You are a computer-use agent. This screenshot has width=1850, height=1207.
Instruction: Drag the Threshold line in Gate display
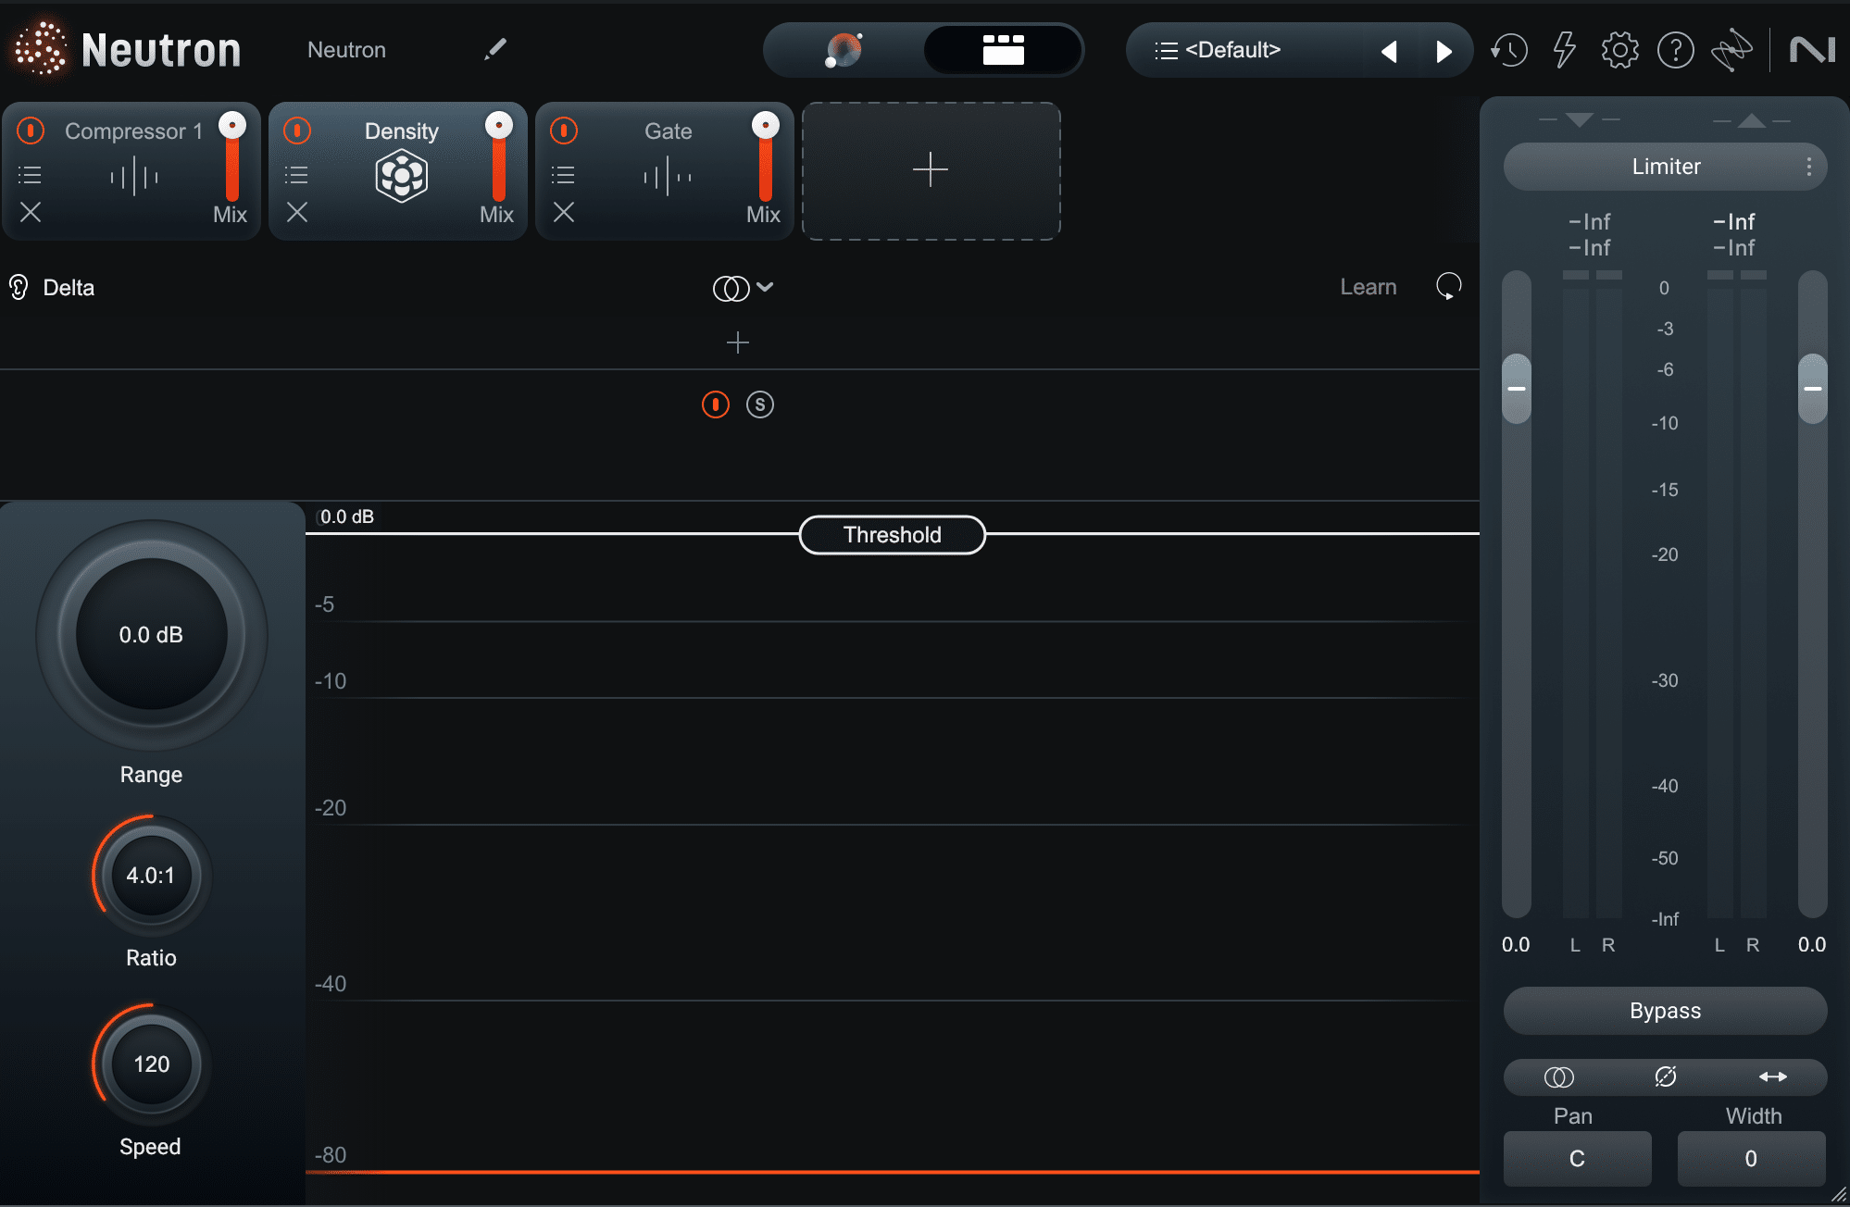click(890, 533)
